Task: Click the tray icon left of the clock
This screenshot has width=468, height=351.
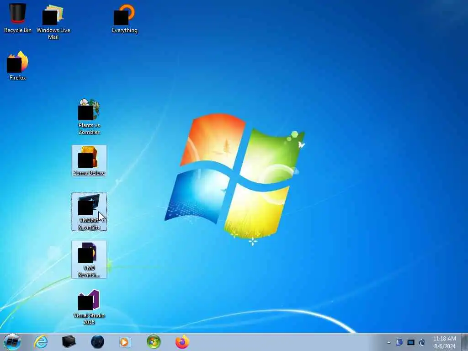Action: click(422, 342)
